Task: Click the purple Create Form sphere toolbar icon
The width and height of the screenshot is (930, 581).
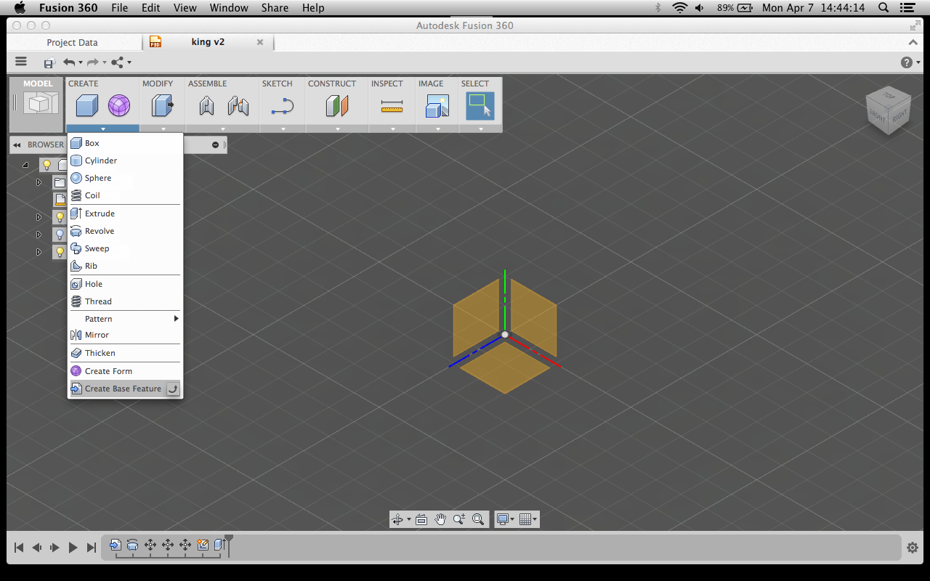Action: [119, 106]
